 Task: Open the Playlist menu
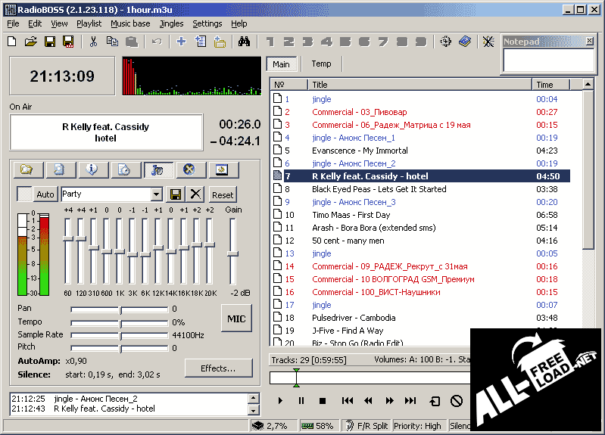point(89,23)
